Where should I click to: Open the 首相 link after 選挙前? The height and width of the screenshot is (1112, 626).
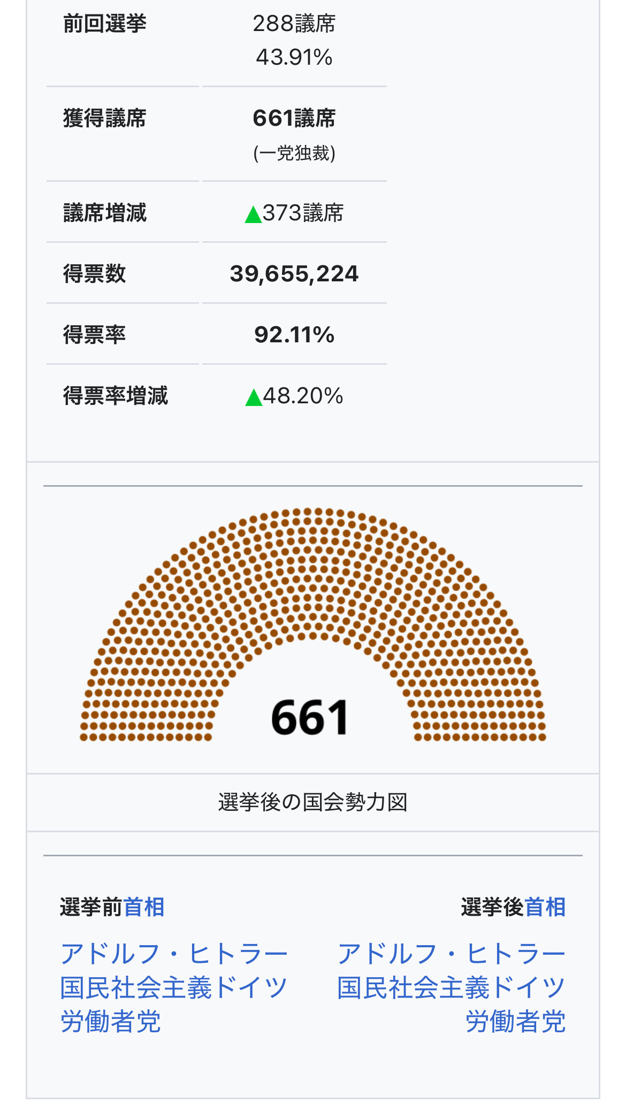pyautogui.click(x=143, y=907)
